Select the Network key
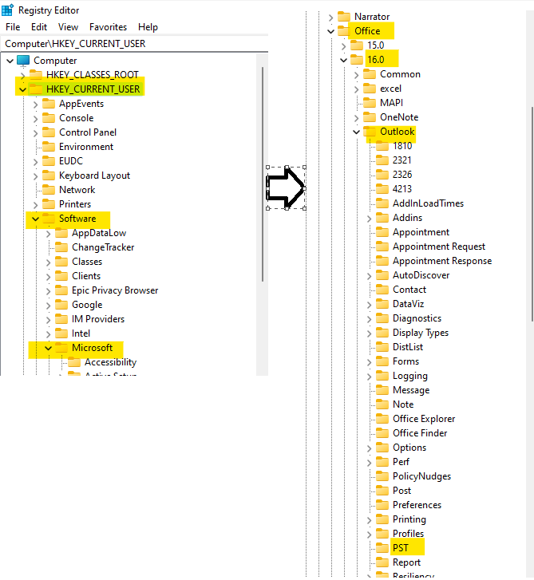Viewport: 534px width, 580px height. click(77, 190)
